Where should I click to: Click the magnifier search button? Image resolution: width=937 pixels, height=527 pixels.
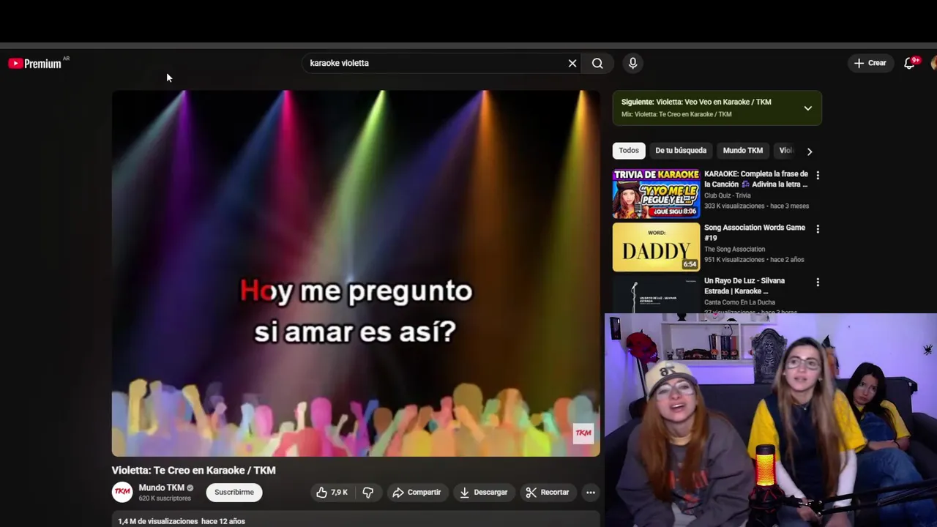[x=597, y=64]
